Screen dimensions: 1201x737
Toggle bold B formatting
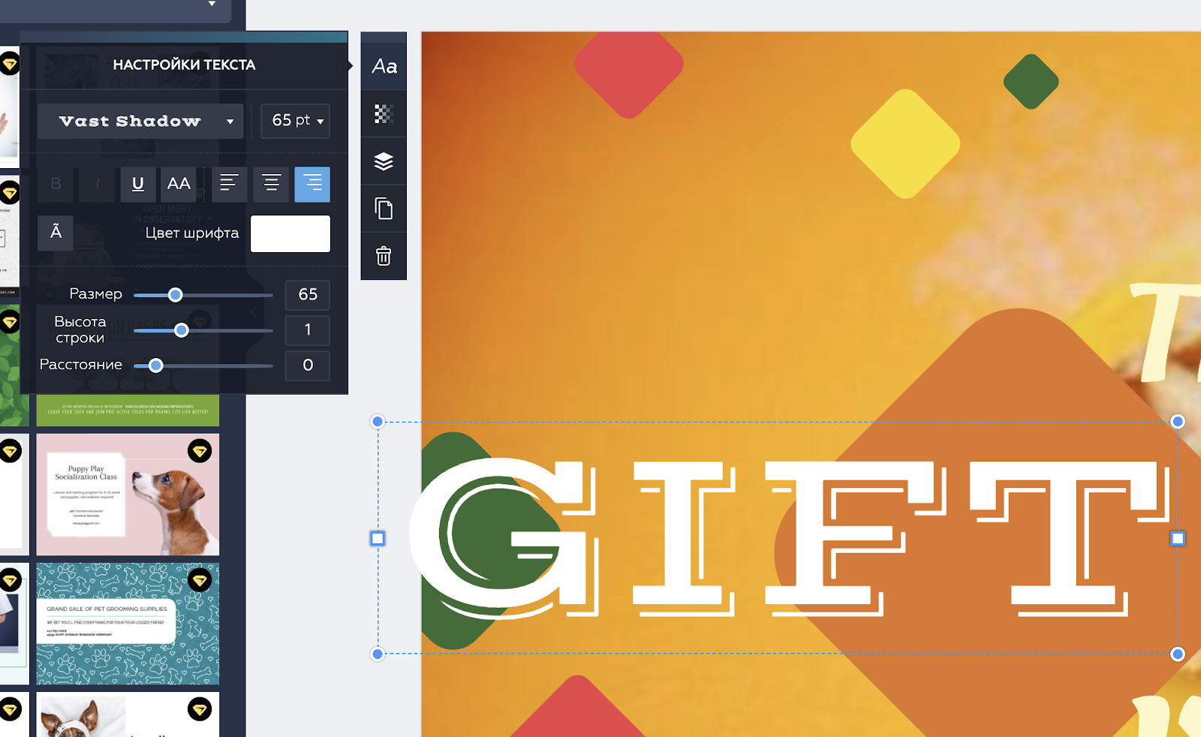point(56,184)
